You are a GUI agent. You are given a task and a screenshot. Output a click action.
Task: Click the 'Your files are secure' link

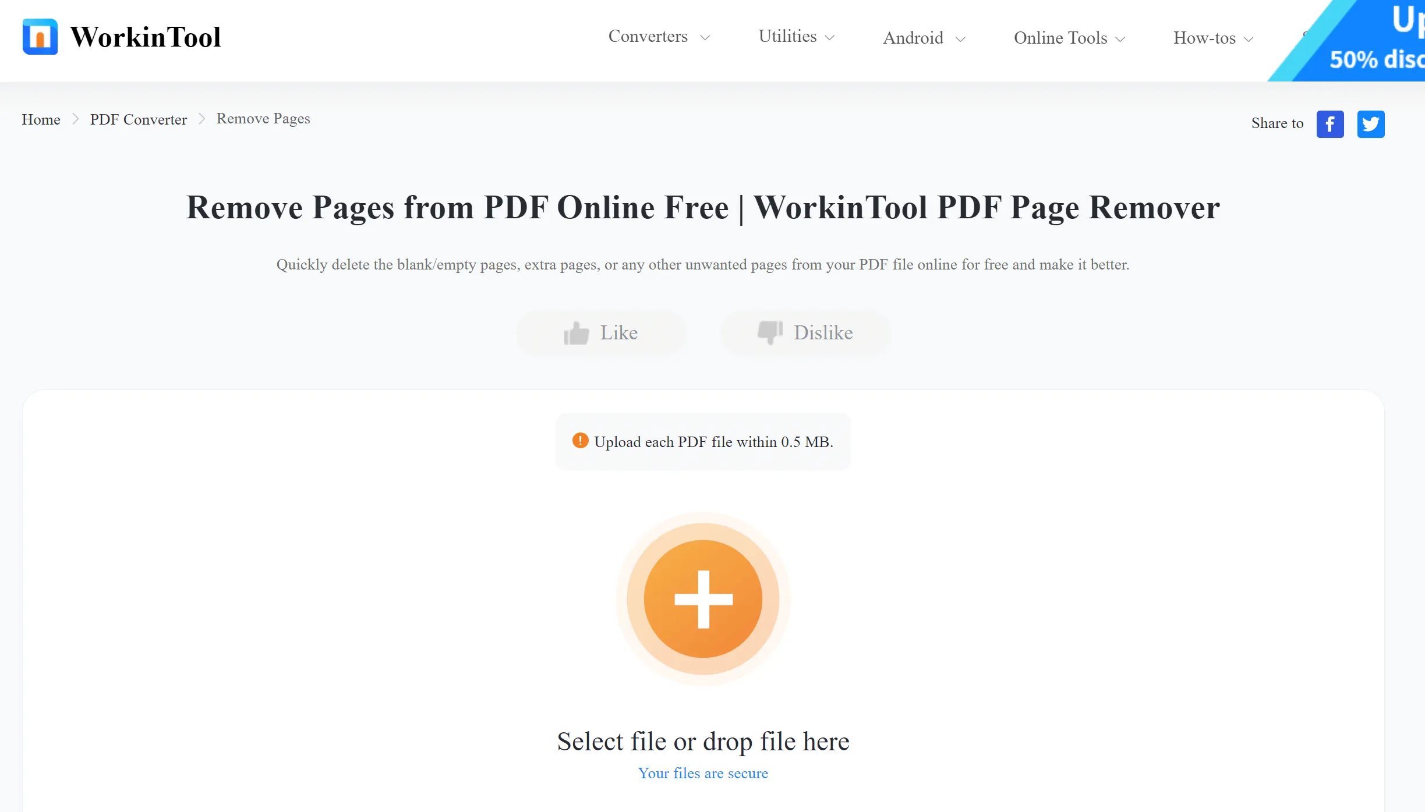click(703, 774)
